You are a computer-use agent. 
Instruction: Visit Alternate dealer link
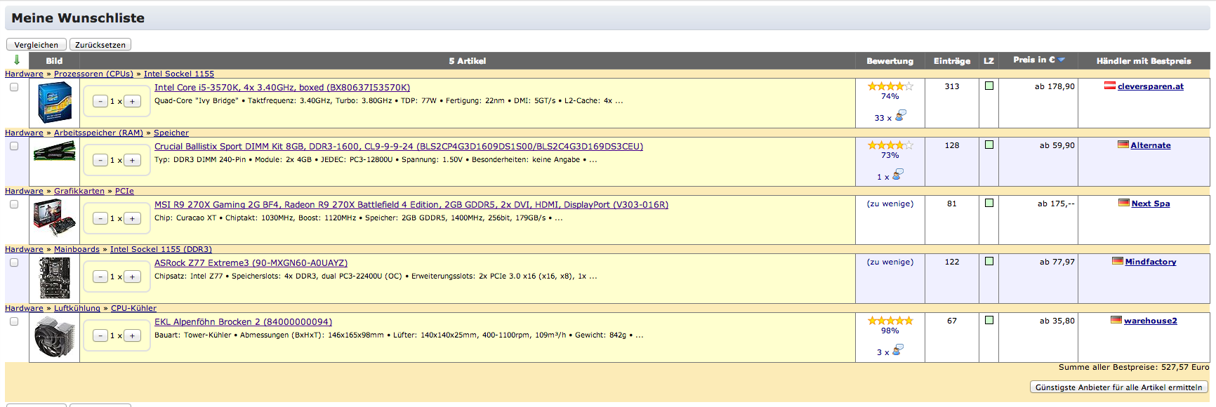(1151, 145)
